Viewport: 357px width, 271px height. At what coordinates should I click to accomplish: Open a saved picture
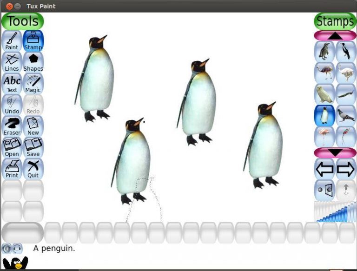12,147
